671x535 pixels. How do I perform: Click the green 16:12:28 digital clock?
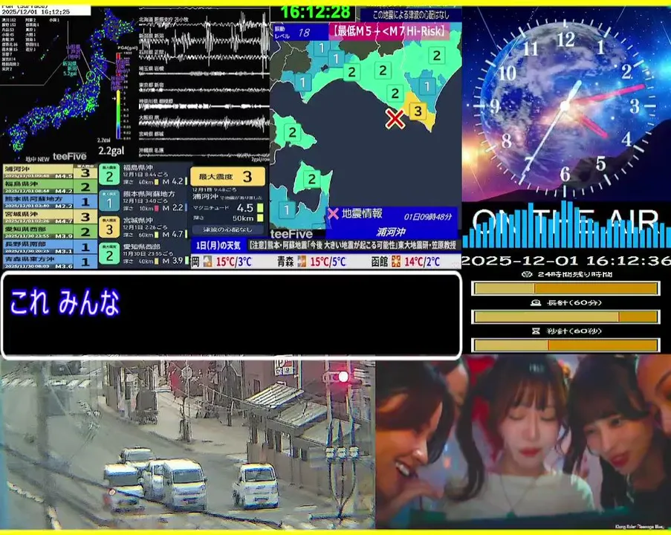tap(316, 12)
